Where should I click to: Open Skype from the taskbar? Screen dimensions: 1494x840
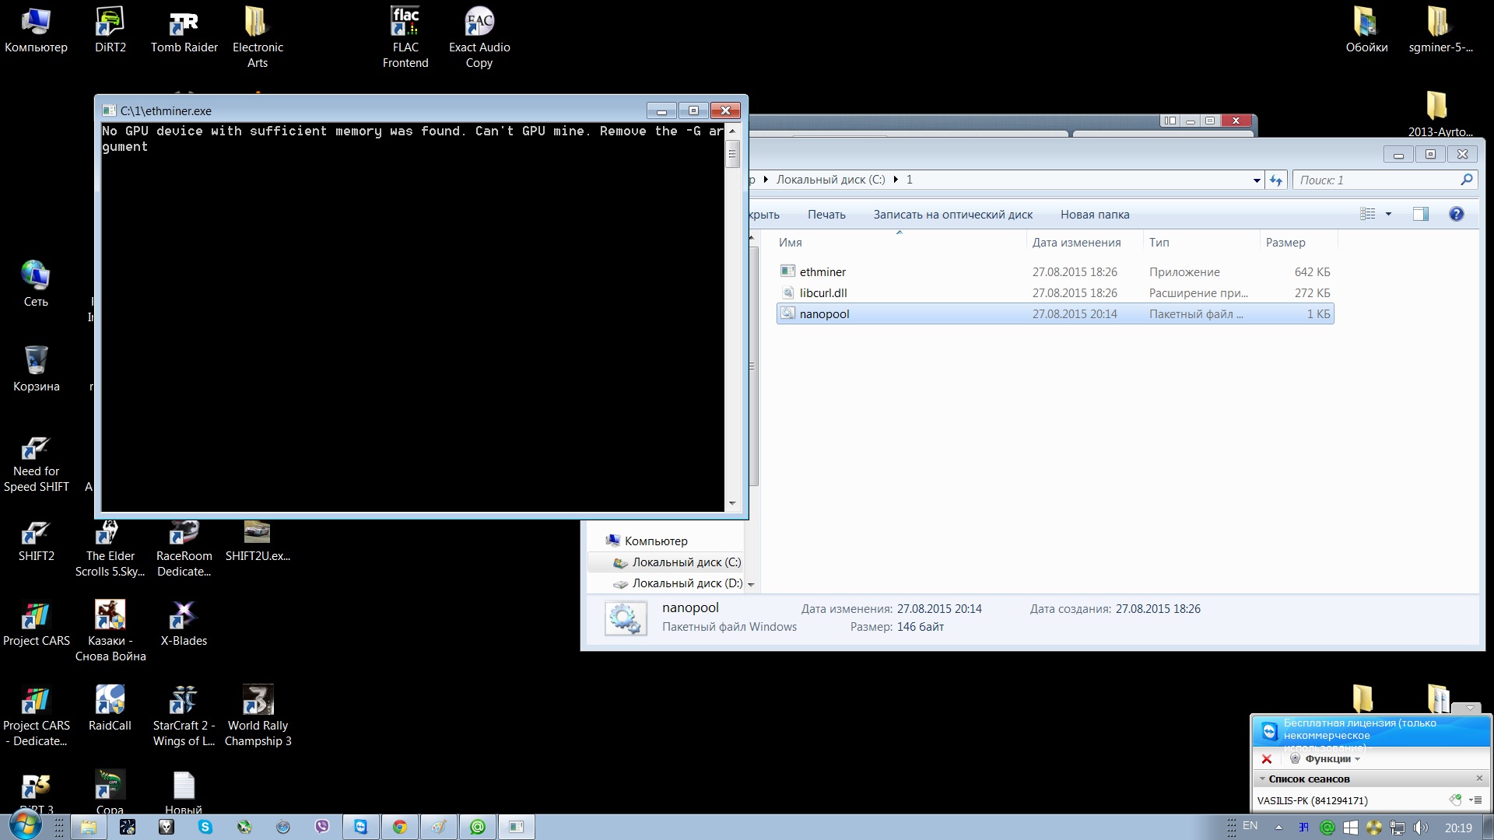[x=205, y=827]
